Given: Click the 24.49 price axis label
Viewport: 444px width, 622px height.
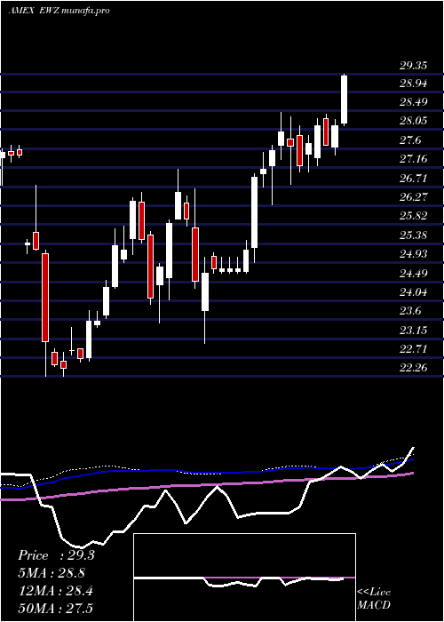Looking at the screenshot, I should coord(413,274).
